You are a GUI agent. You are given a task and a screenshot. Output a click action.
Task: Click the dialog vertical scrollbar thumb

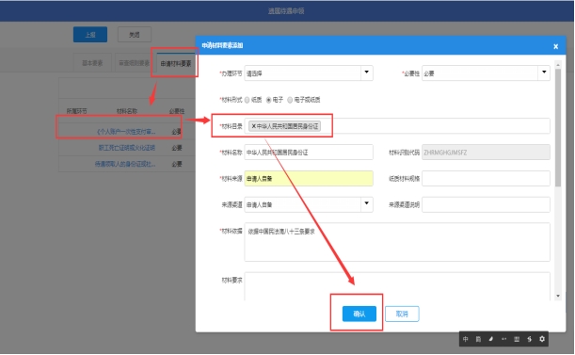[558, 127]
